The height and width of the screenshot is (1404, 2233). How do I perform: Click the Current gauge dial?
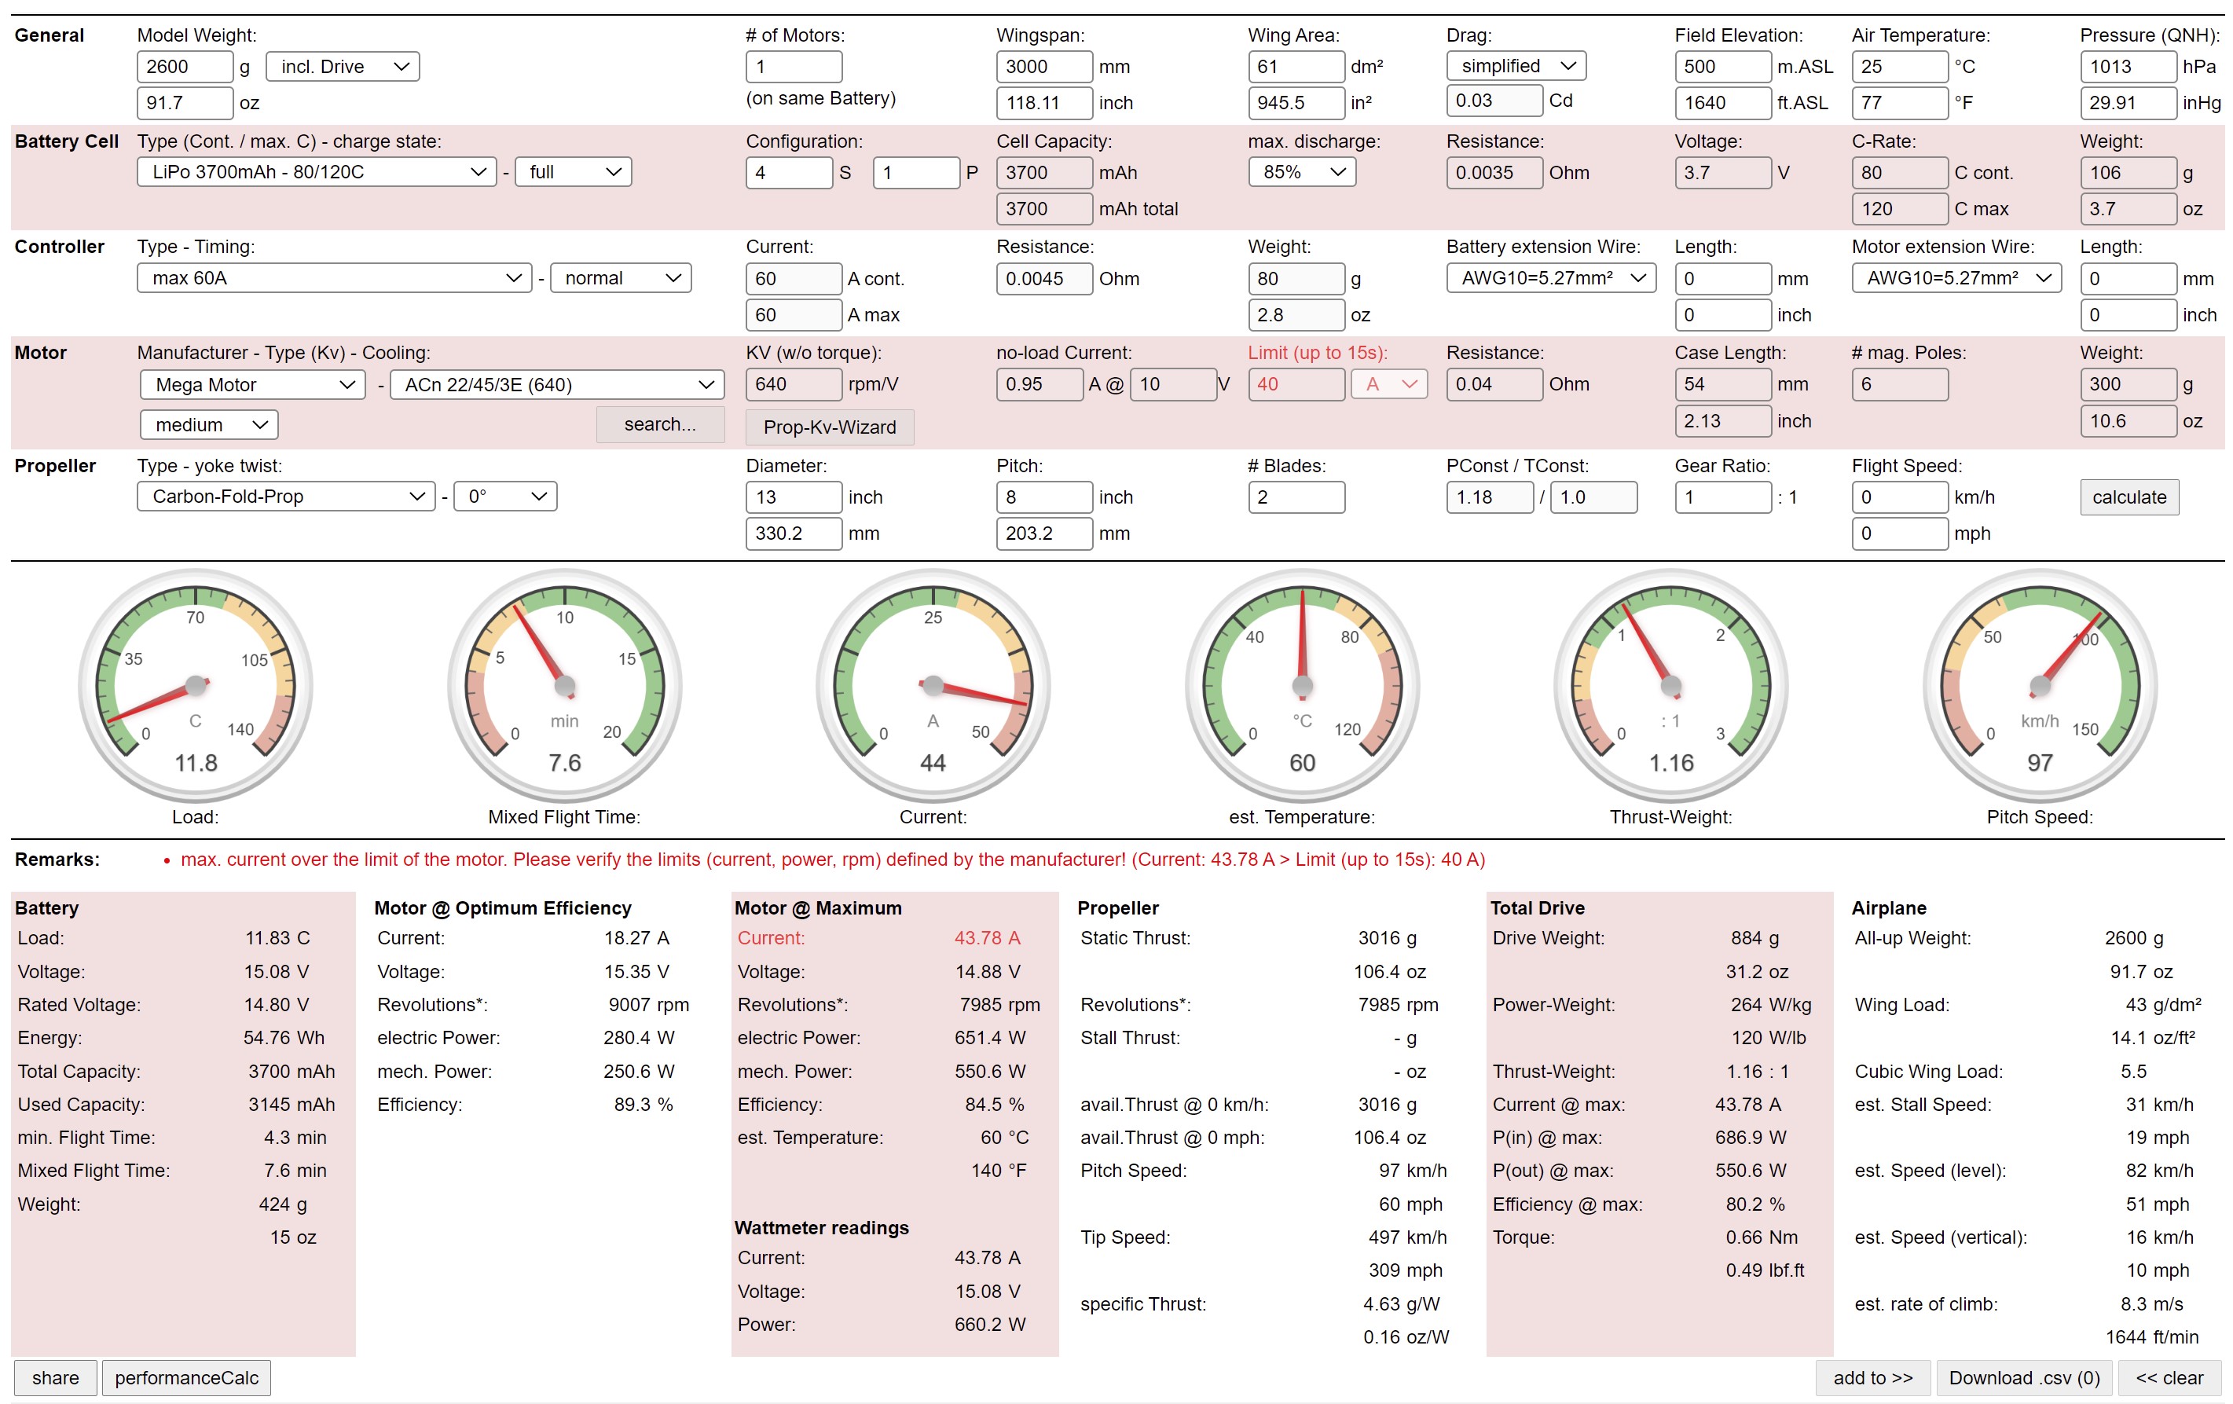click(x=933, y=686)
